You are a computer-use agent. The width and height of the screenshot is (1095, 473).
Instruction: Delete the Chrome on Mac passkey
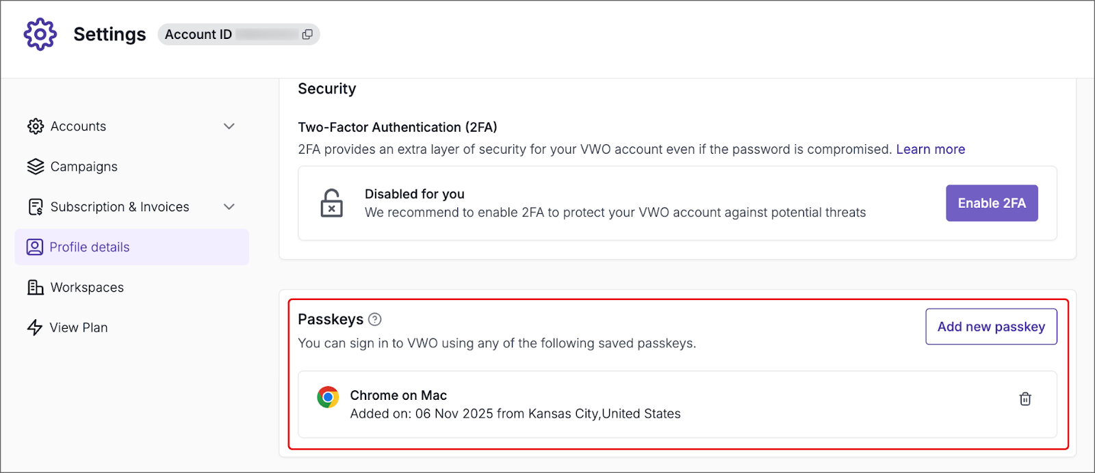[1025, 398]
